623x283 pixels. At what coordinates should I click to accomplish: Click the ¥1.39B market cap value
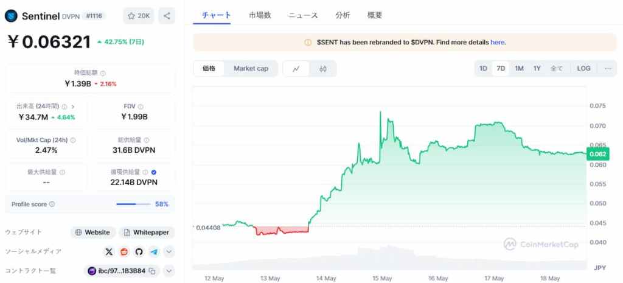pyautogui.click(x=77, y=84)
